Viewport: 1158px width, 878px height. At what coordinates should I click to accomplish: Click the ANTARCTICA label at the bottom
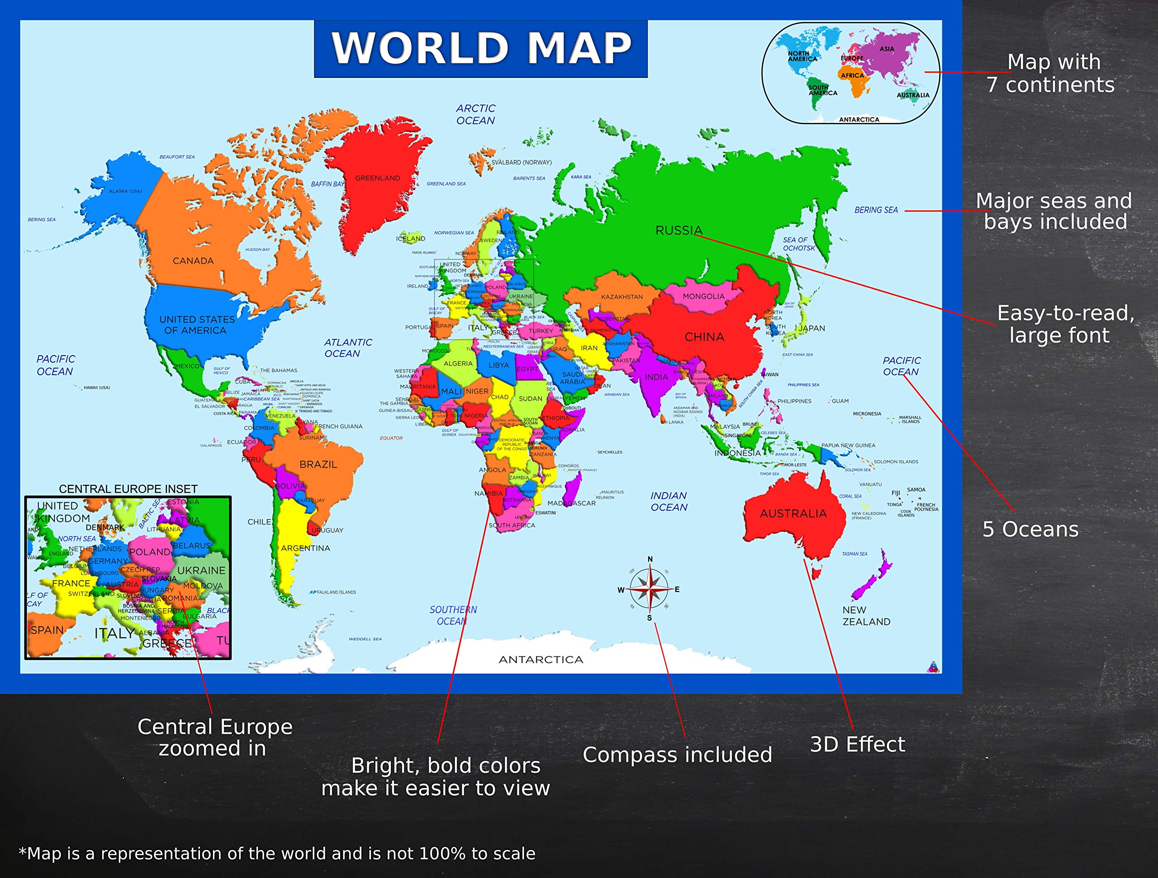[x=541, y=660]
